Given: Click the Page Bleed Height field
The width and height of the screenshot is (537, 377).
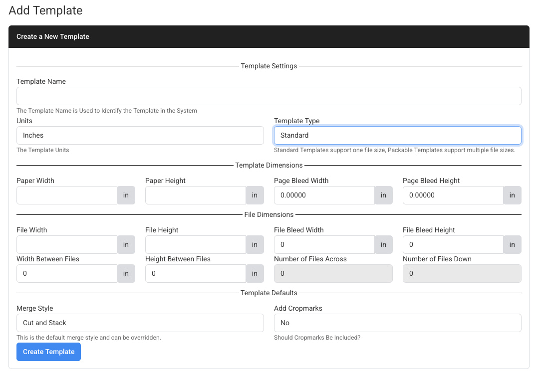Looking at the screenshot, I should point(453,195).
